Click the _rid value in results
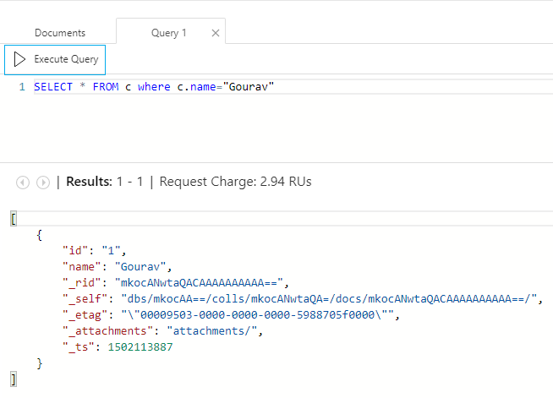The height and width of the screenshot is (398, 553). click(203, 282)
